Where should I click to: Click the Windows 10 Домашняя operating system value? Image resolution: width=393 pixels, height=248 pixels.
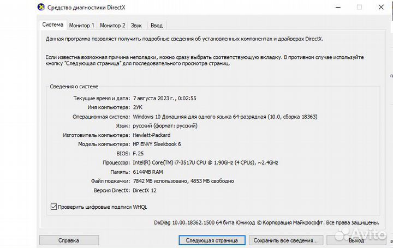pos(225,117)
